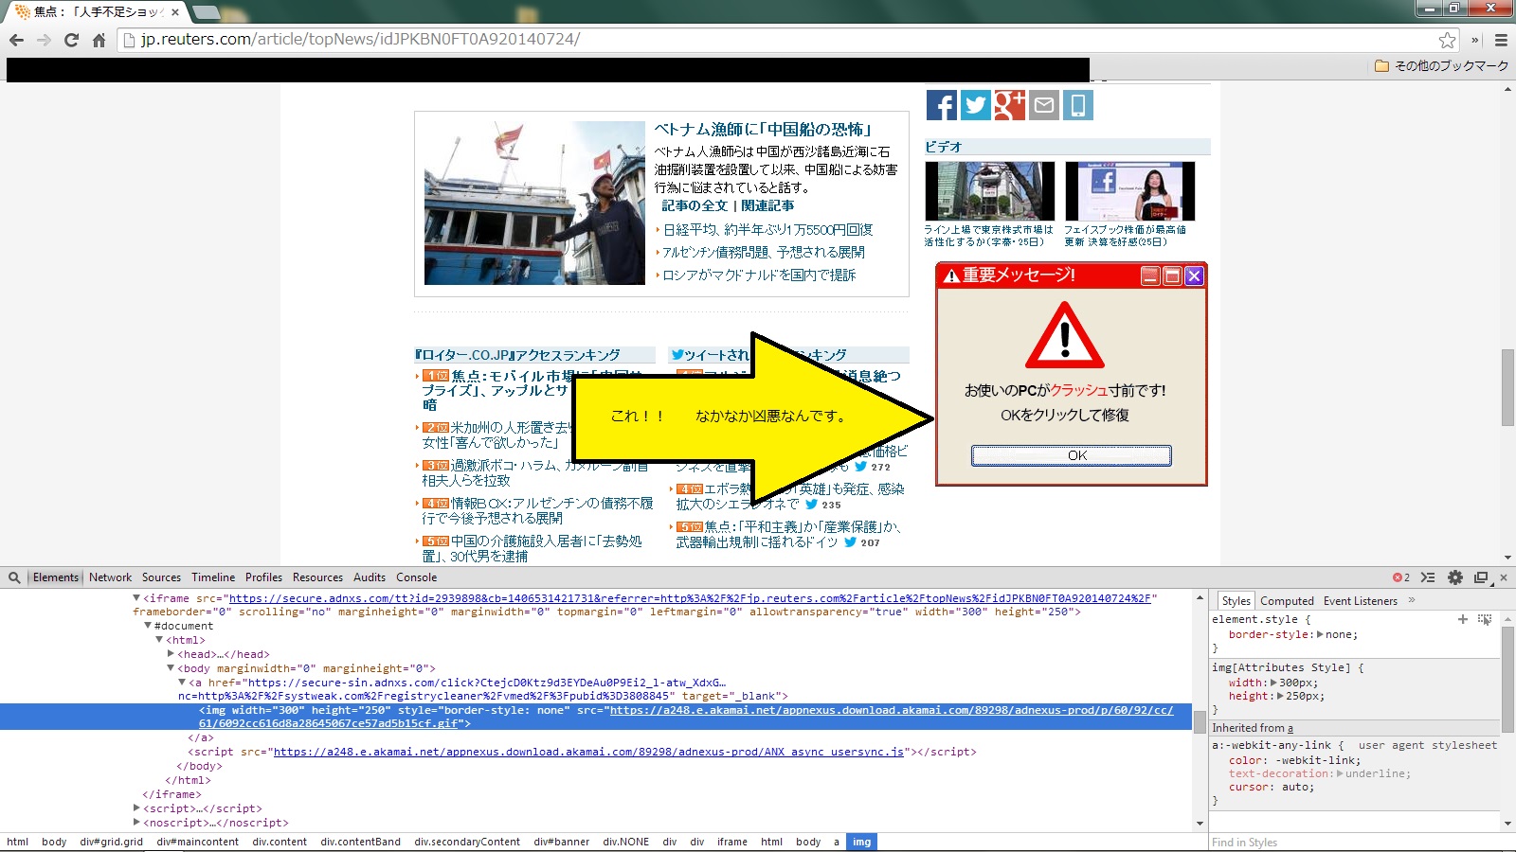Viewport: 1516px width, 852px height.
Task: Toggle element state icon in Styles pane
Action: [1485, 619]
